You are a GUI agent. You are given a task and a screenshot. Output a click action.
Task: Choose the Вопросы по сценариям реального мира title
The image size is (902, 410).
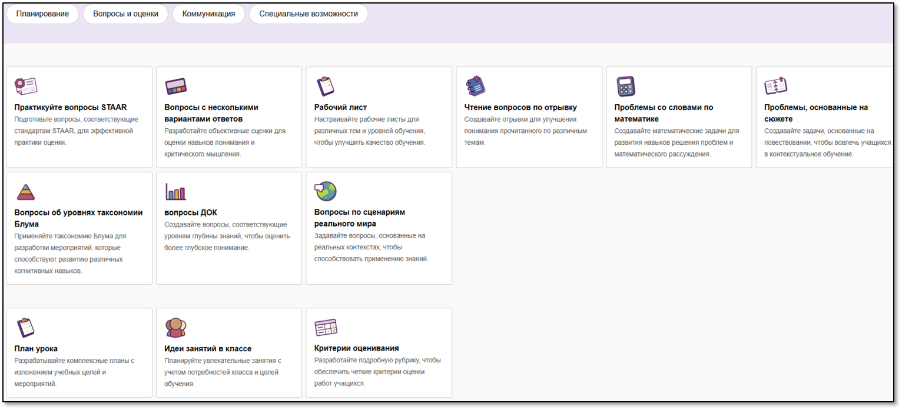360,218
